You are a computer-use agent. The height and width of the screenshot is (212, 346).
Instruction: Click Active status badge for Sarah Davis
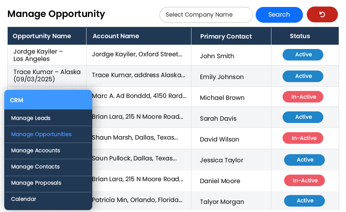[303, 117]
